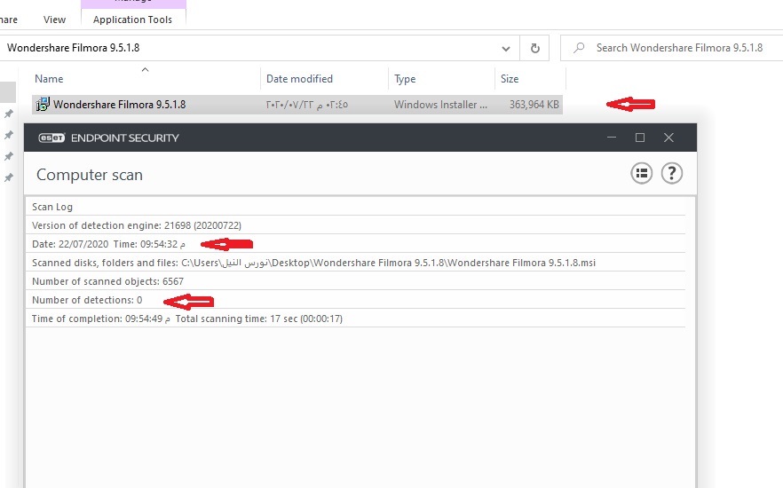Click the magnifier icon in the search box

tap(579, 48)
